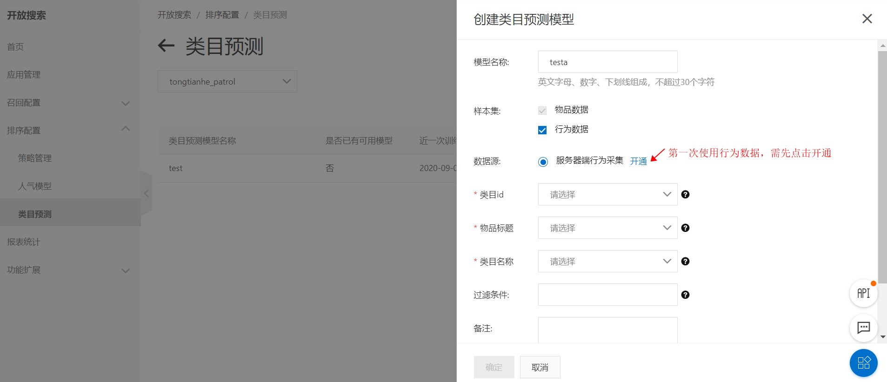Click the 取消 button

tap(540, 367)
